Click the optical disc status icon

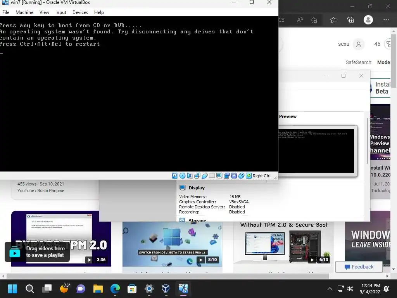click(x=182, y=176)
